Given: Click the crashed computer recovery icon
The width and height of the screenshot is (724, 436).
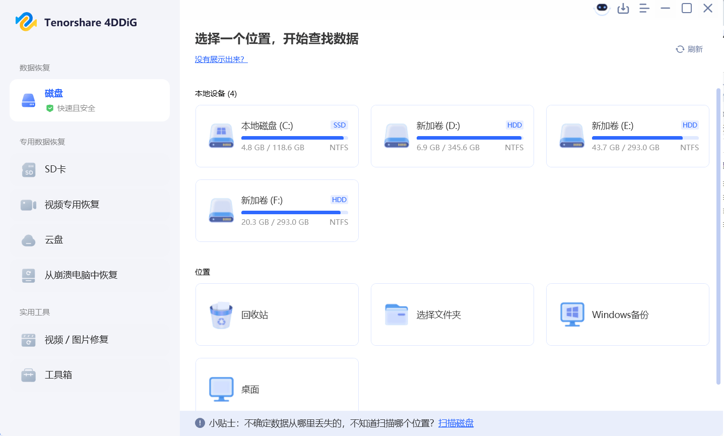Looking at the screenshot, I should point(29,275).
